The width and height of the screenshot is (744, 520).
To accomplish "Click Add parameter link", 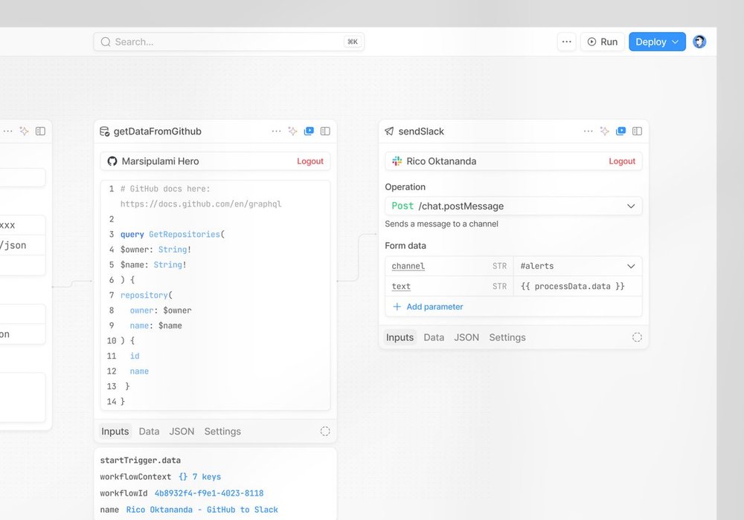I will click(434, 306).
